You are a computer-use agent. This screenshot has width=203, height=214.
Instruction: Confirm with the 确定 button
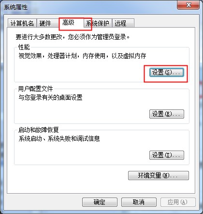(100, 202)
